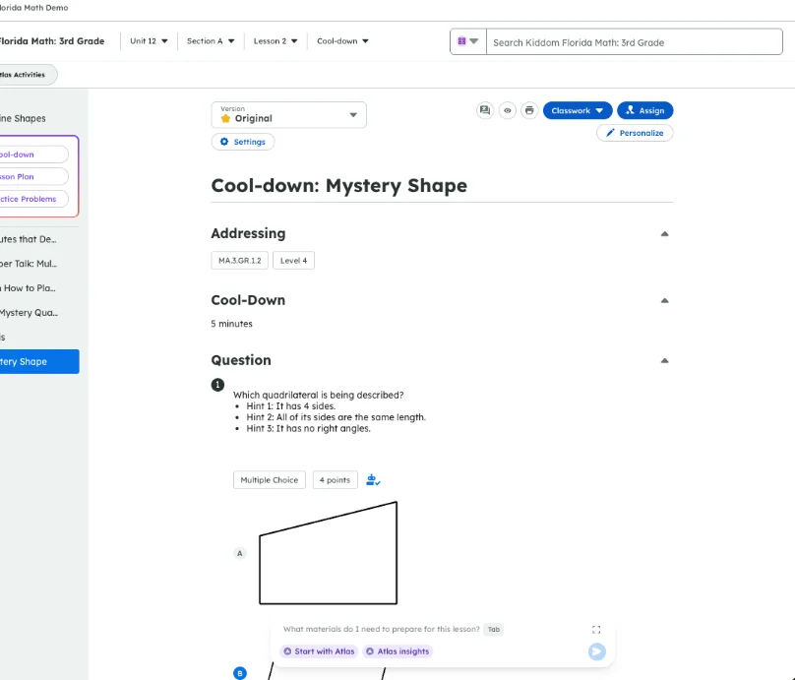Viewport: 795px width, 680px height.
Task: Open Settings button
Action: pos(243,142)
